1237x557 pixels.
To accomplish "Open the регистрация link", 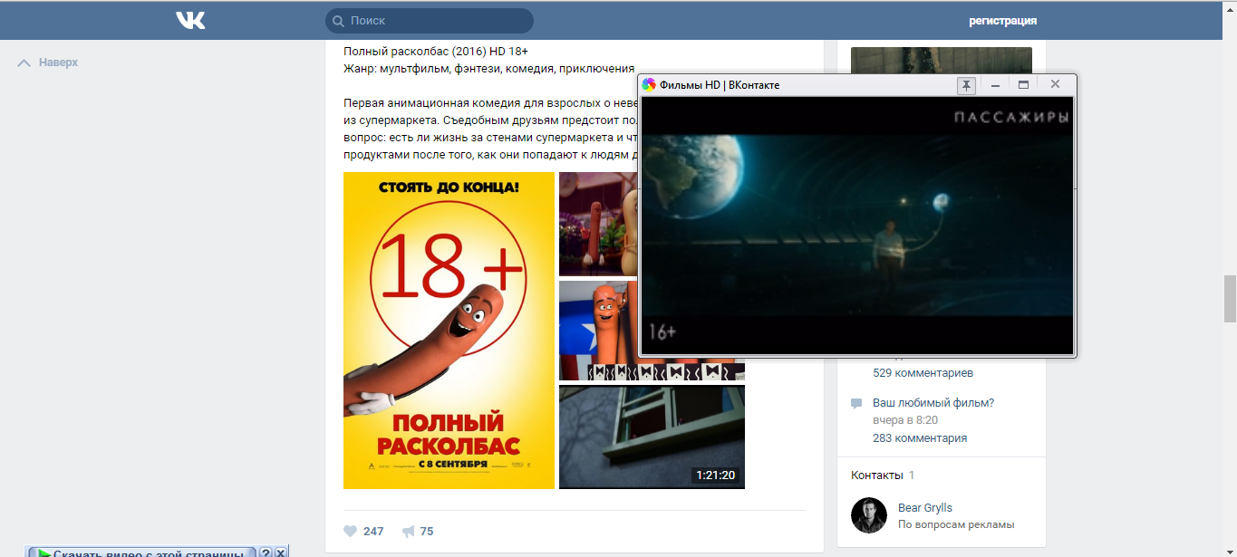I will click(x=1002, y=21).
